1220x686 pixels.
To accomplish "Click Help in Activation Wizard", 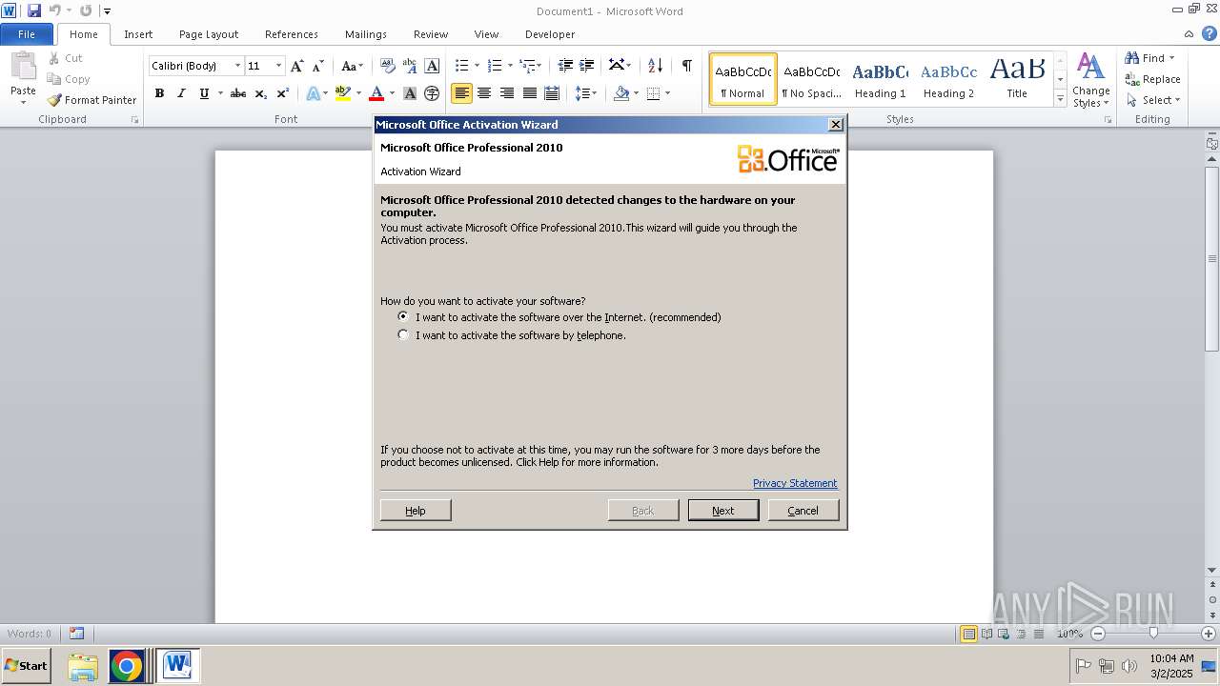I will coord(416,511).
